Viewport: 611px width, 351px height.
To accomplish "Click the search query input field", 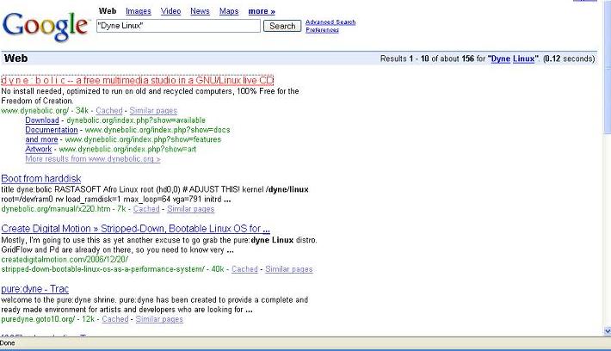I will (x=177, y=26).
